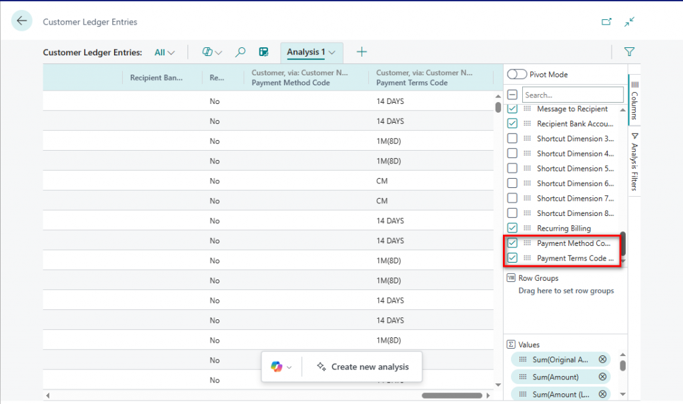Open the filter pane funnel icon
This screenshot has width=683, height=404.
tap(629, 52)
